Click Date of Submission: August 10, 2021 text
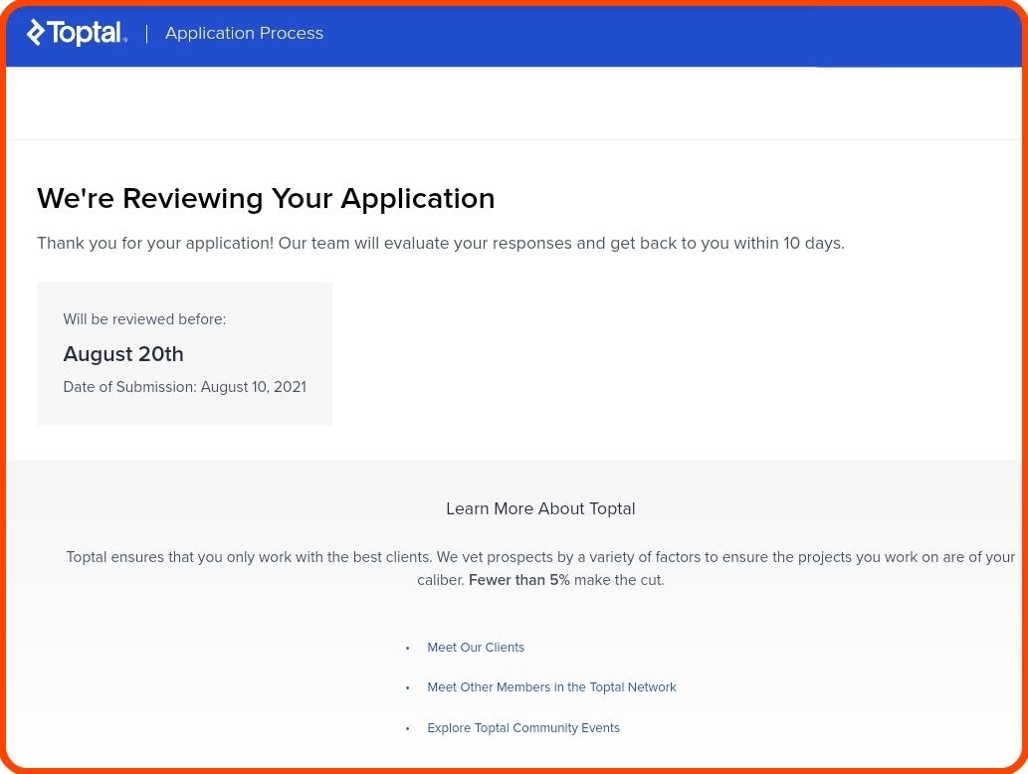The width and height of the screenshot is (1028, 774). pyautogui.click(x=184, y=387)
